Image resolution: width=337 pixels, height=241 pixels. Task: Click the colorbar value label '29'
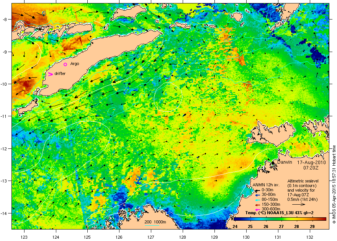tap(312, 226)
